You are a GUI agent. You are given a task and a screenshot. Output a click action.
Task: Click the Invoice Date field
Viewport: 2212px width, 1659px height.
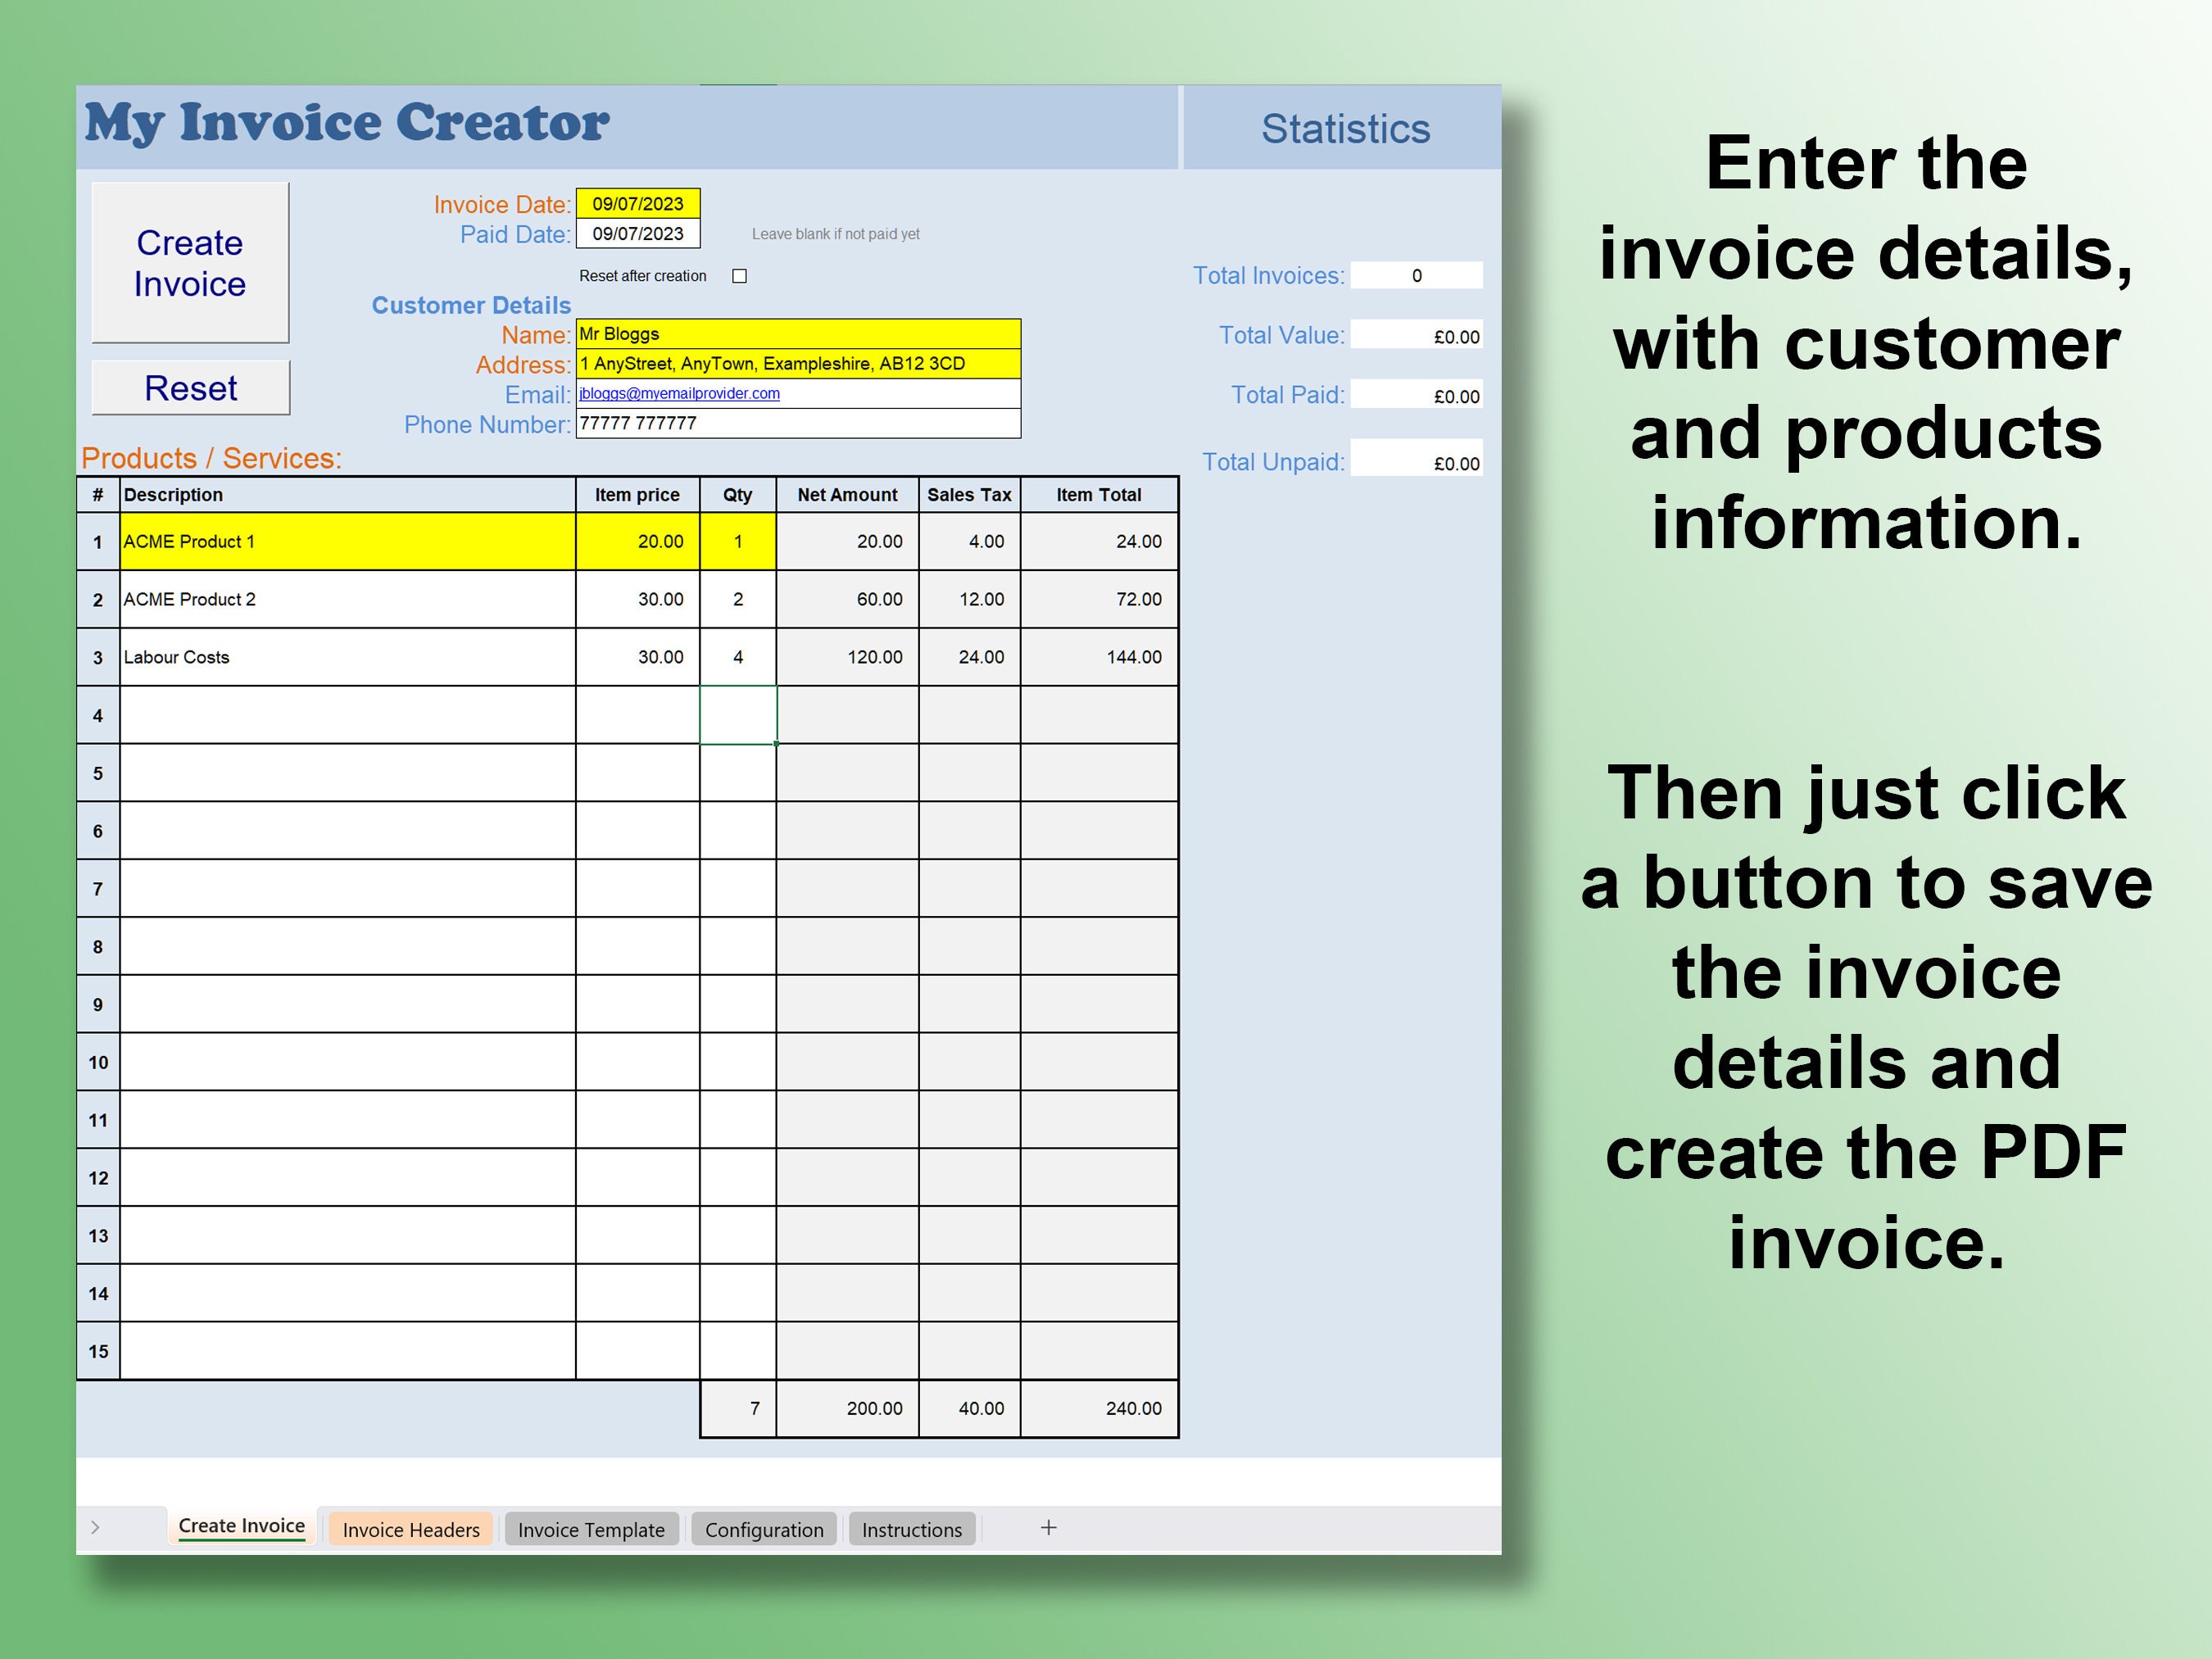pos(637,203)
